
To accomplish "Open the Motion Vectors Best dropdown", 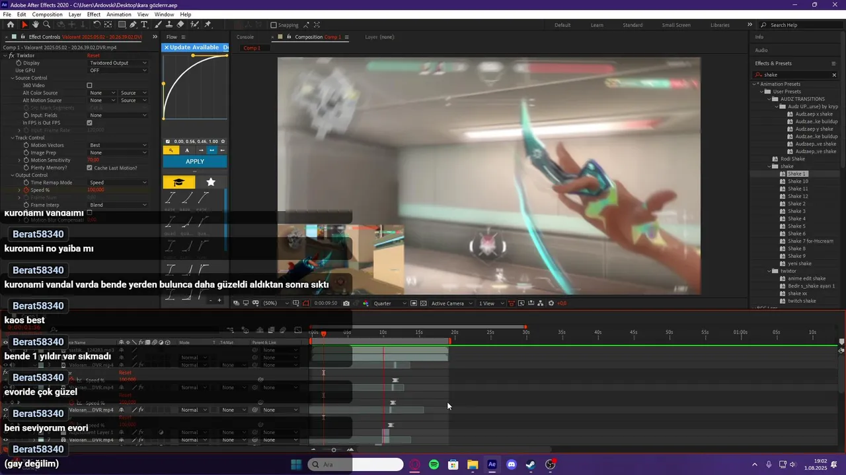I will [x=118, y=145].
